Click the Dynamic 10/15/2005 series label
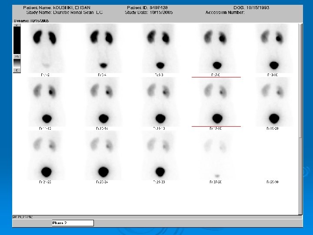This screenshot has height=235, width=313. click(31, 21)
